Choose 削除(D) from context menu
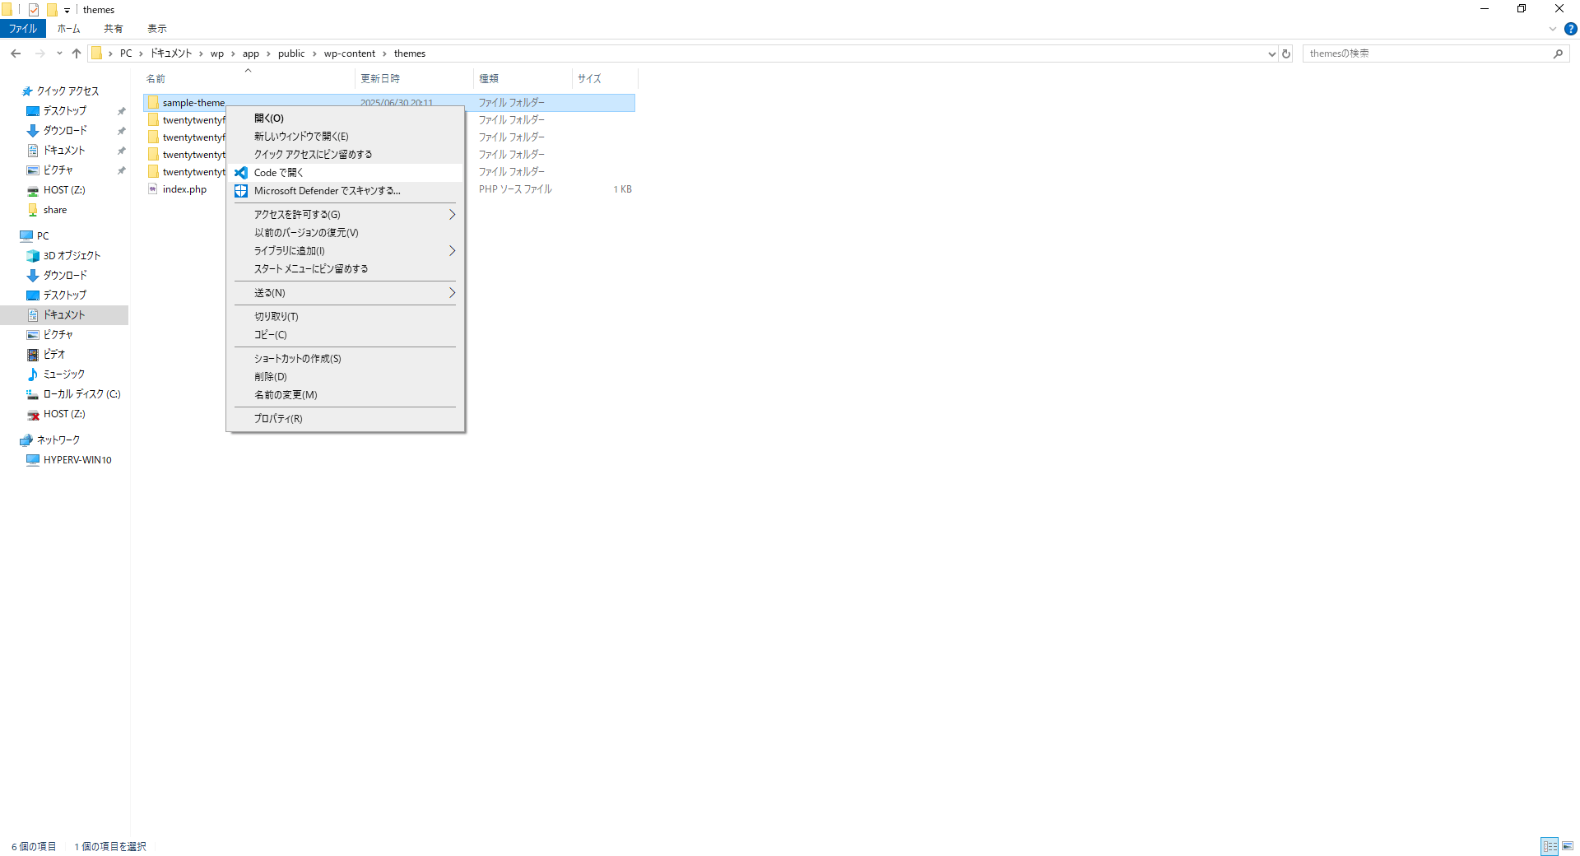 (345, 377)
